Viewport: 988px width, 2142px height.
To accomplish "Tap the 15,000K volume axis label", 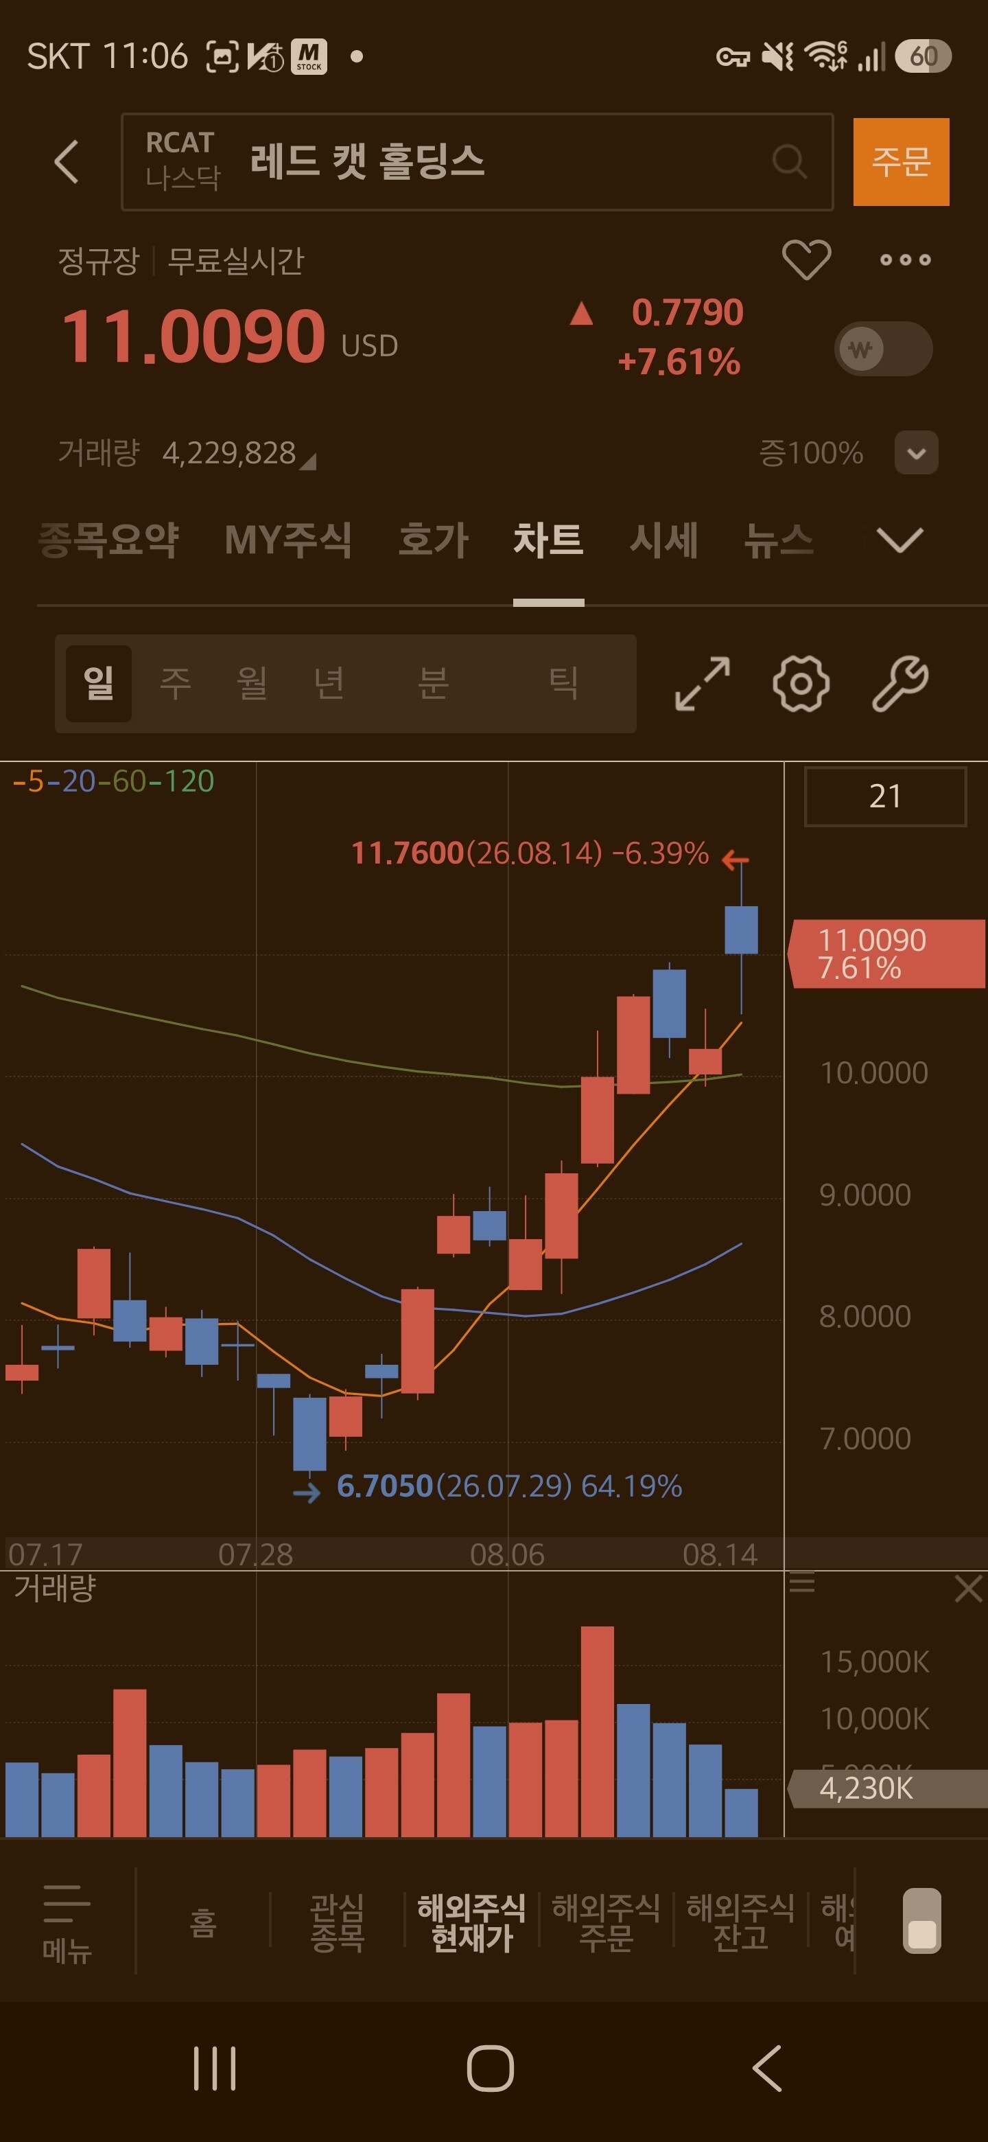I will click(x=875, y=1661).
